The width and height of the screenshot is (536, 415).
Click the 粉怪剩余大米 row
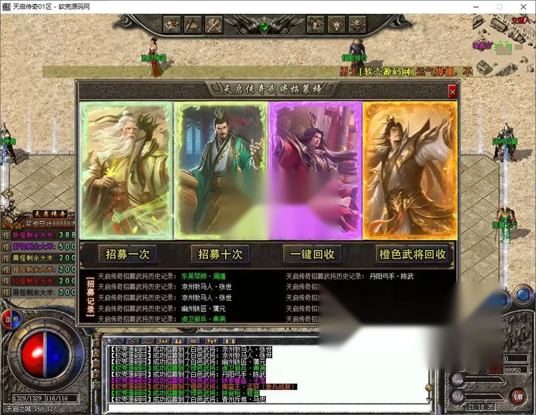click(x=38, y=235)
